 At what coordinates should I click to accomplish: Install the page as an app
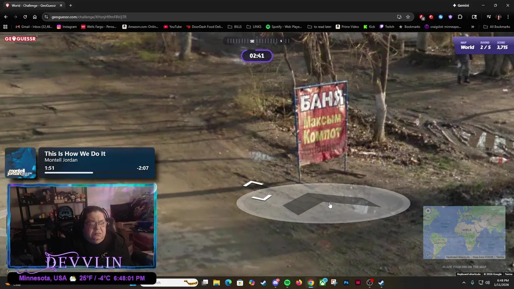click(399, 17)
